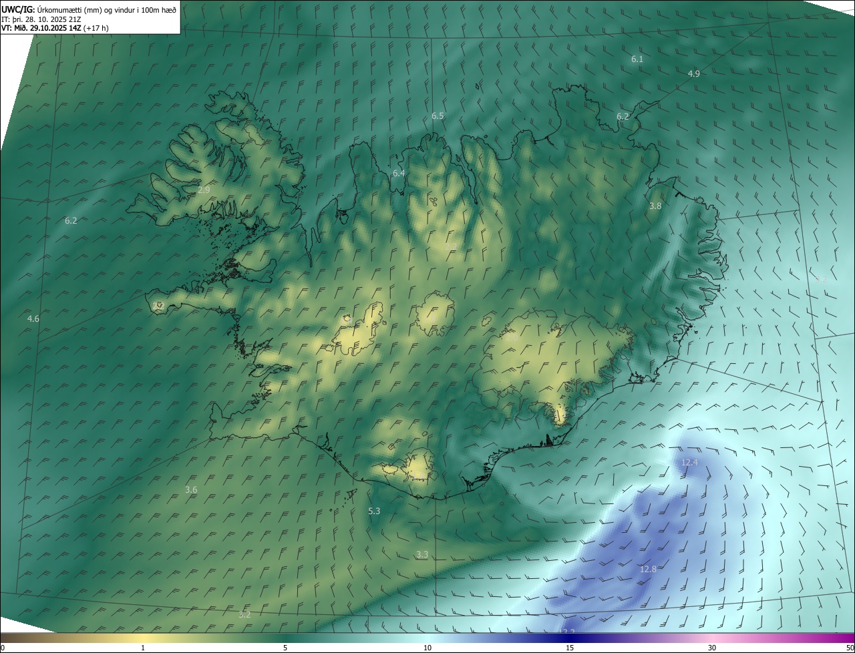This screenshot has height=653, width=855.
Task: Select the 6.4 value label
Action: coord(399,173)
